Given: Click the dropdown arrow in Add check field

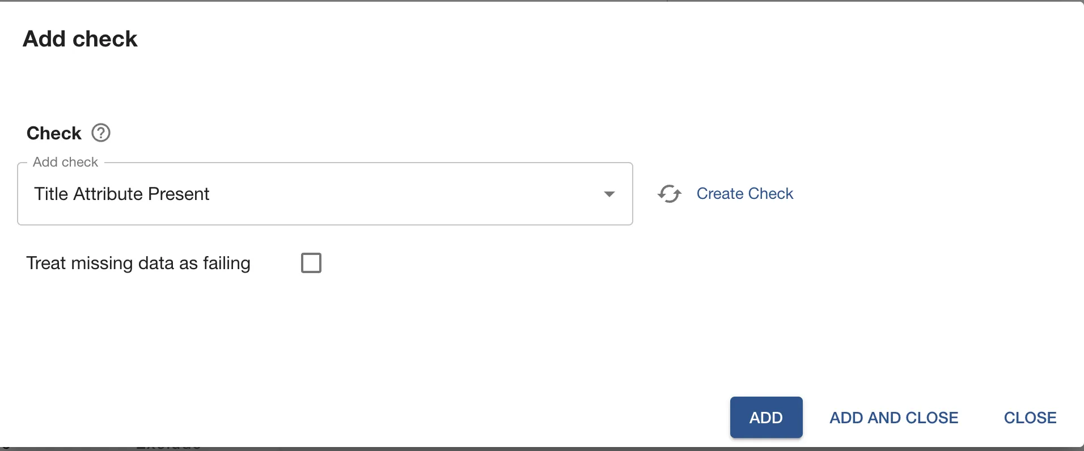Looking at the screenshot, I should coord(609,194).
